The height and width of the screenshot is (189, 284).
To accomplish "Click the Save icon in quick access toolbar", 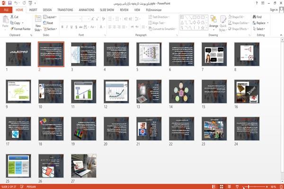I will [10, 3].
